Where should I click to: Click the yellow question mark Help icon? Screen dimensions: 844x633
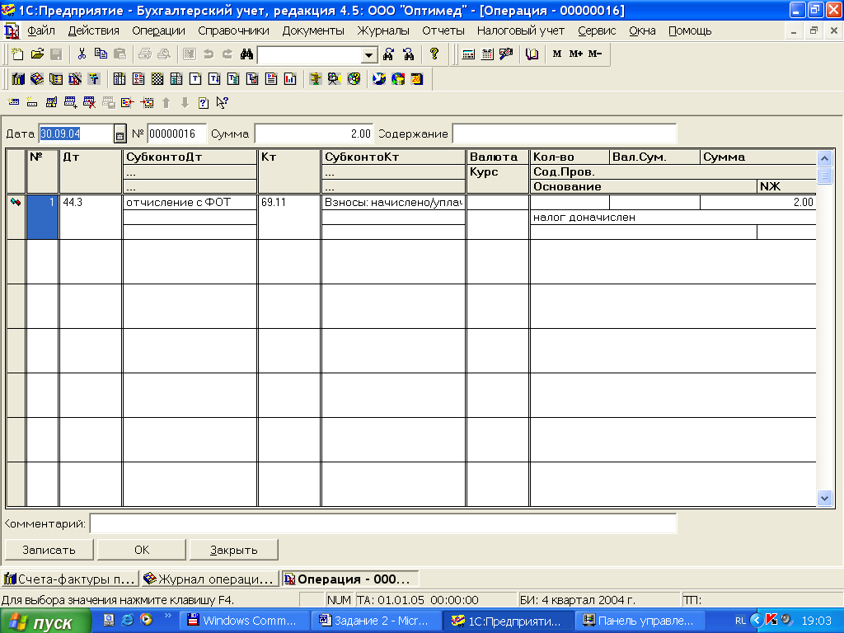434,54
